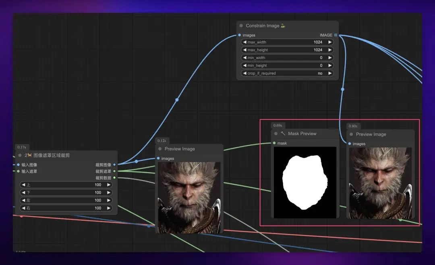Click images port on 0.80s Preview Image
The height and width of the screenshot is (265, 435).
[x=350, y=144]
